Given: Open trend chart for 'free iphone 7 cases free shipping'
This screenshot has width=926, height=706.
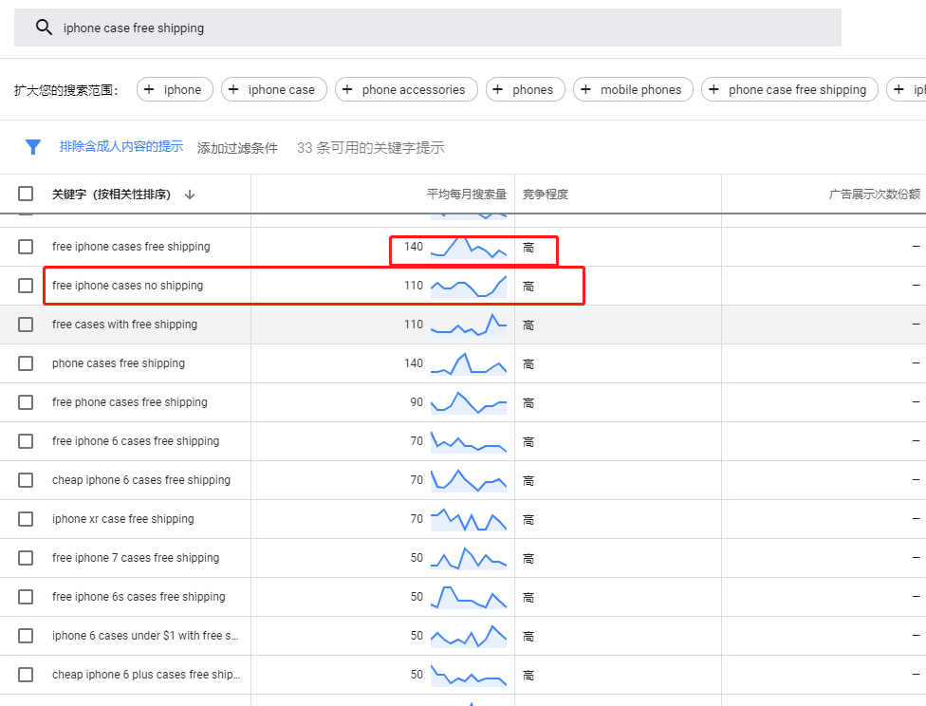Looking at the screenshot, I should (x=469, y=558).
